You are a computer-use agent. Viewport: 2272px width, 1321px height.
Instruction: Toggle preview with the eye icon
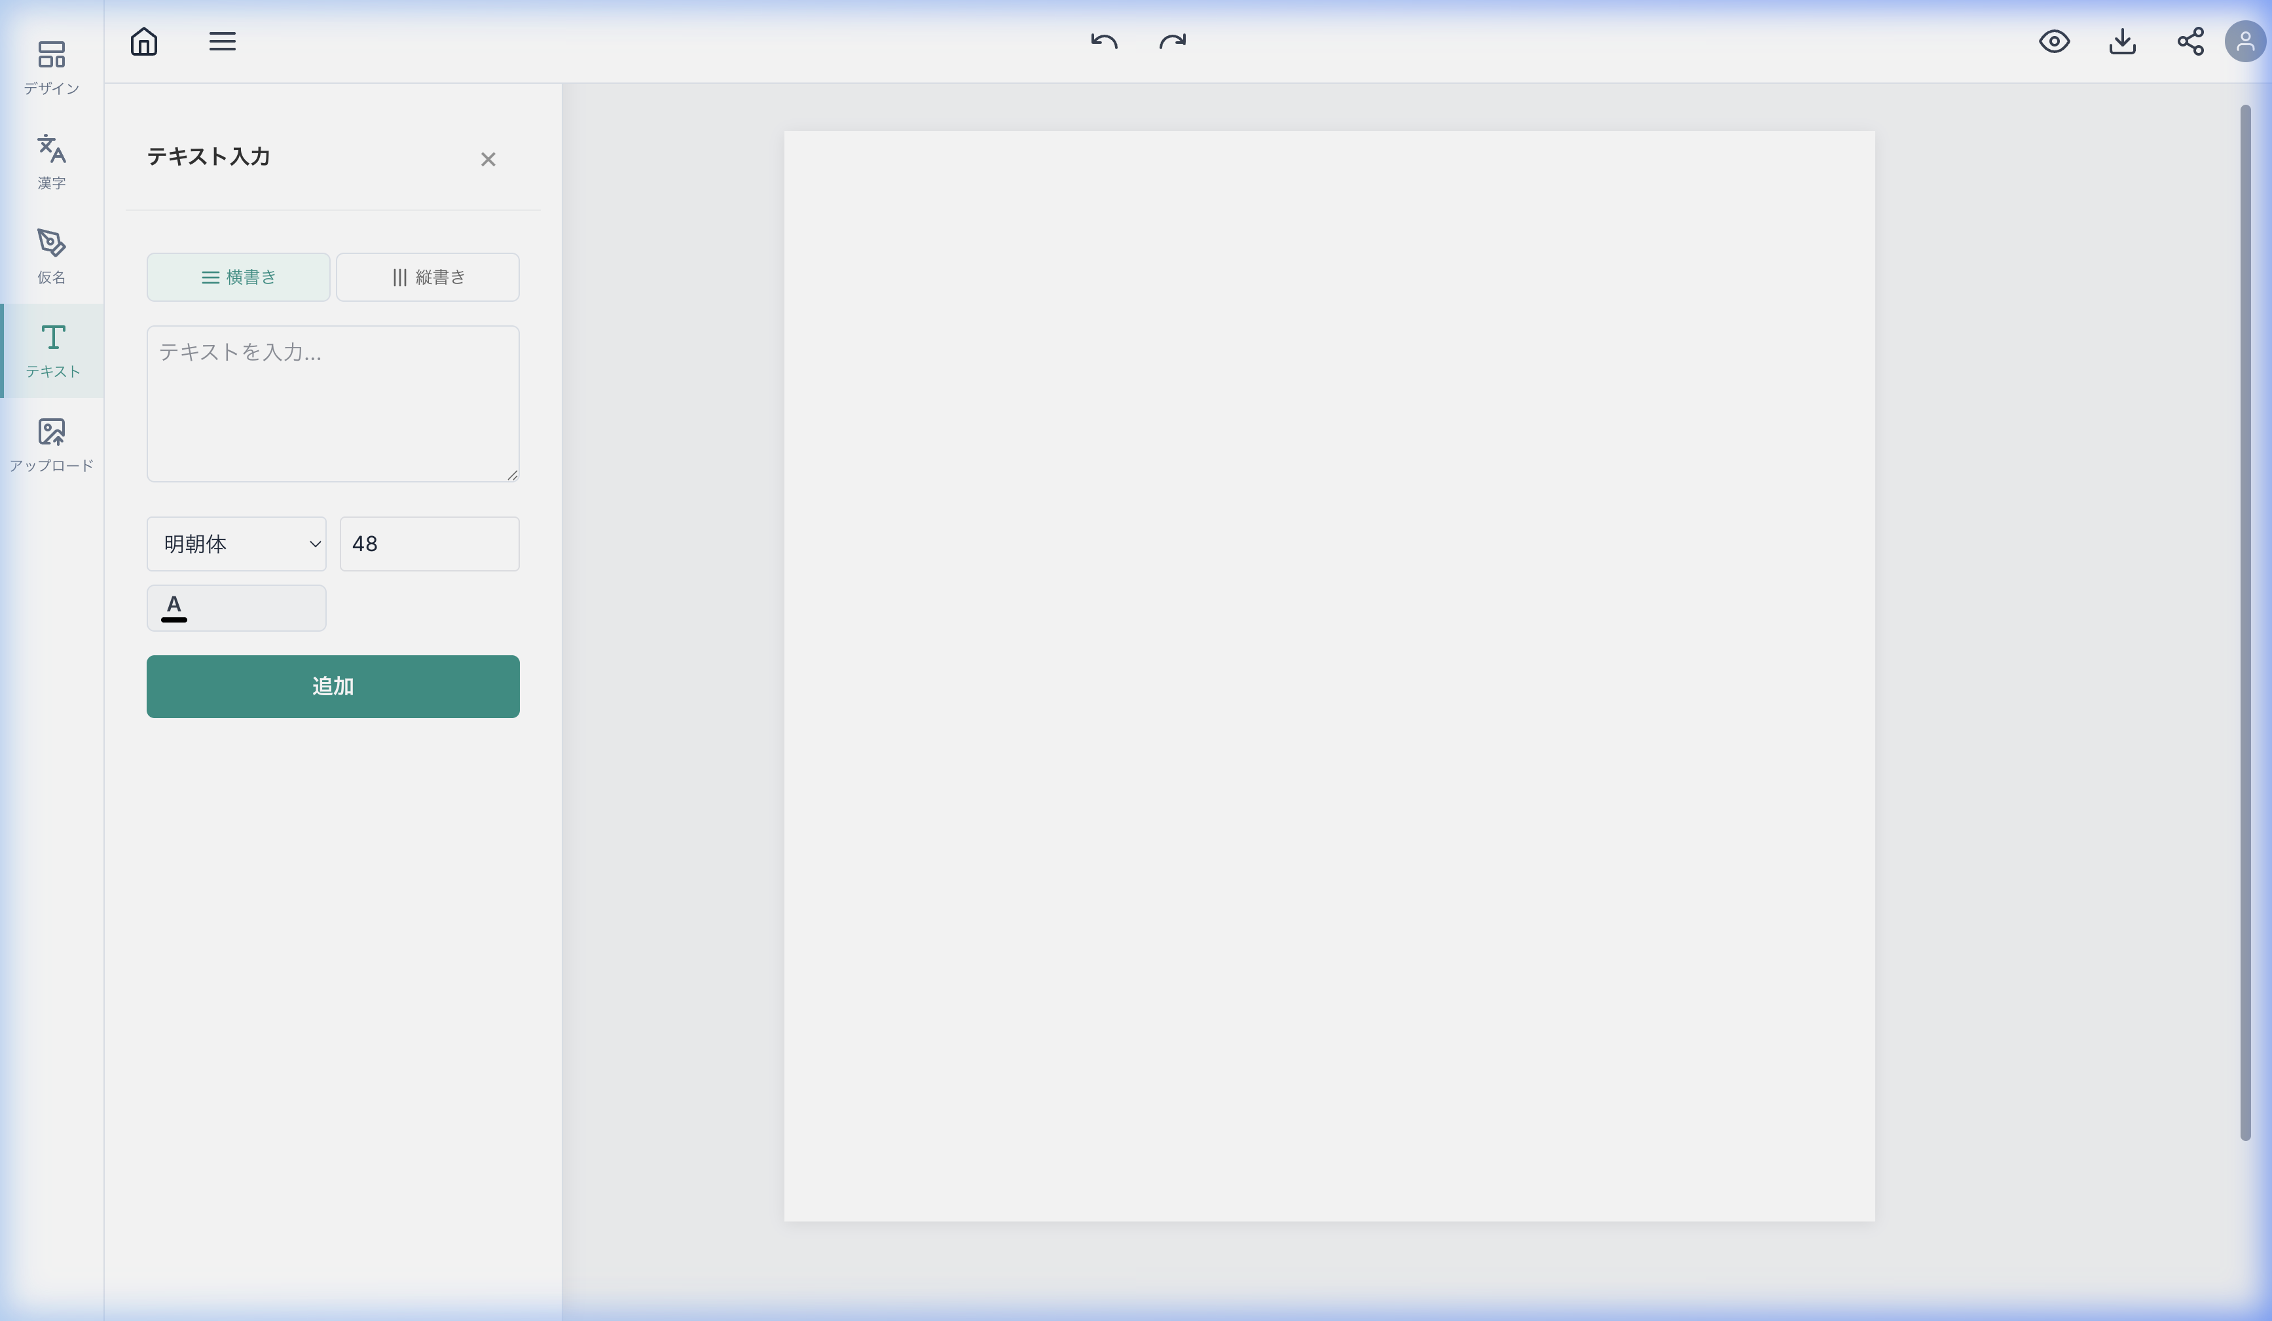coord(2054,41)
